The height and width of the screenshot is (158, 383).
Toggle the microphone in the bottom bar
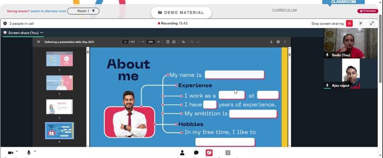point(29,153)
